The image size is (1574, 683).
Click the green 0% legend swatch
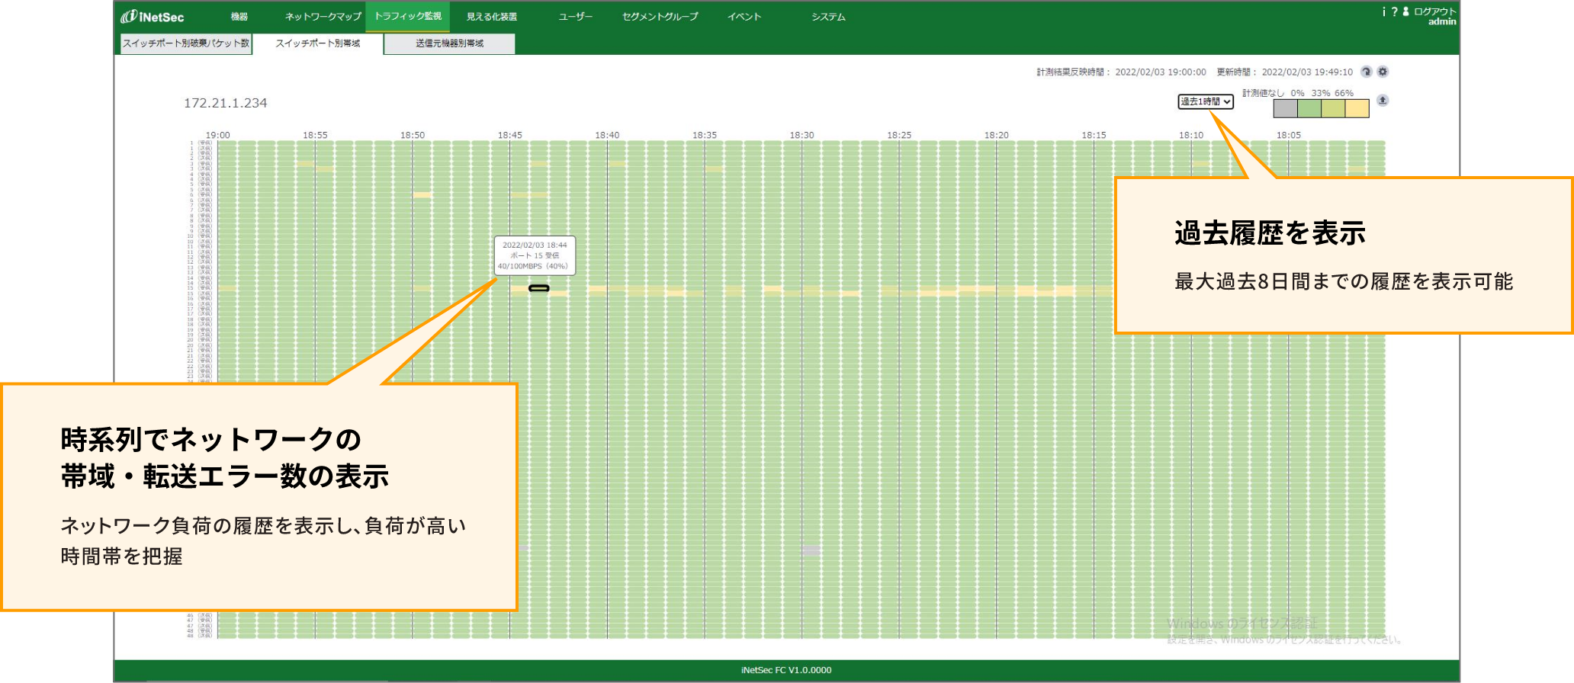point(1309,108)
